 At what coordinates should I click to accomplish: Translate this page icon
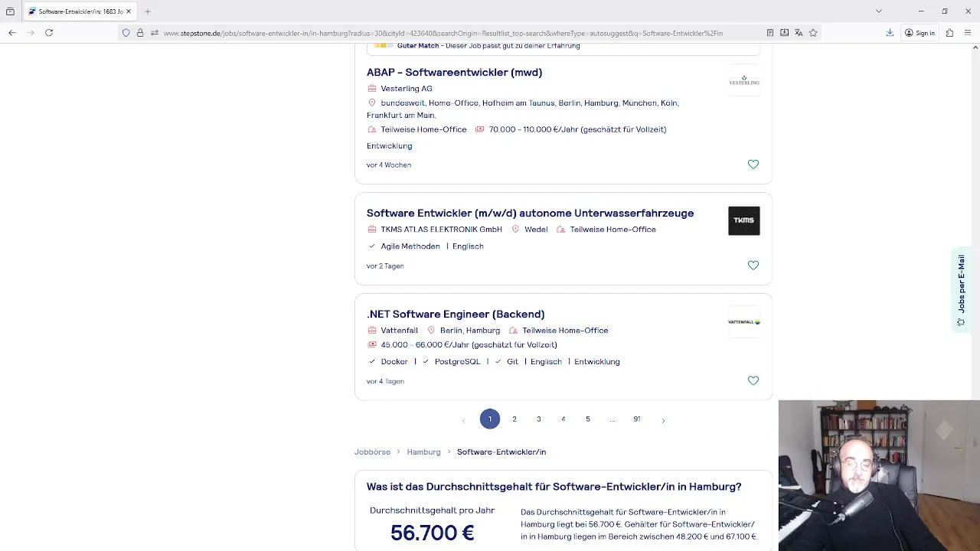tap(799, 33)
